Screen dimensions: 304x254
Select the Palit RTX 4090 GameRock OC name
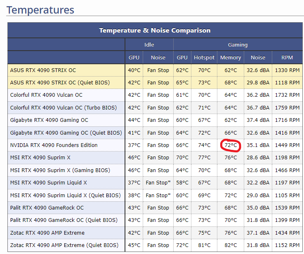point(47,208)
